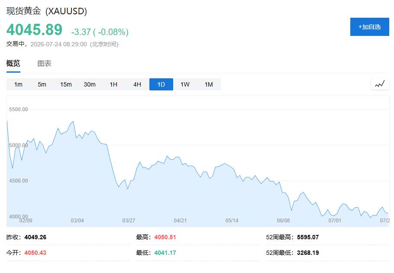Click the 昨收 value 4049.26

point(36,237)
